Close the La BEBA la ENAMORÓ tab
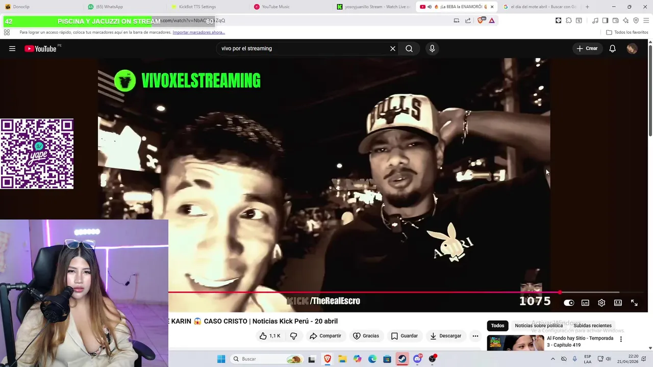The width and height of the screenshot is (653, 367). [492, 7]
